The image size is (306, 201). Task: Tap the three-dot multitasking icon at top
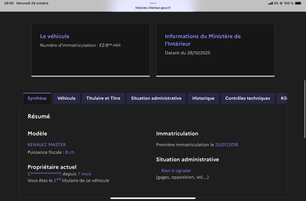[x=153, y=3]
